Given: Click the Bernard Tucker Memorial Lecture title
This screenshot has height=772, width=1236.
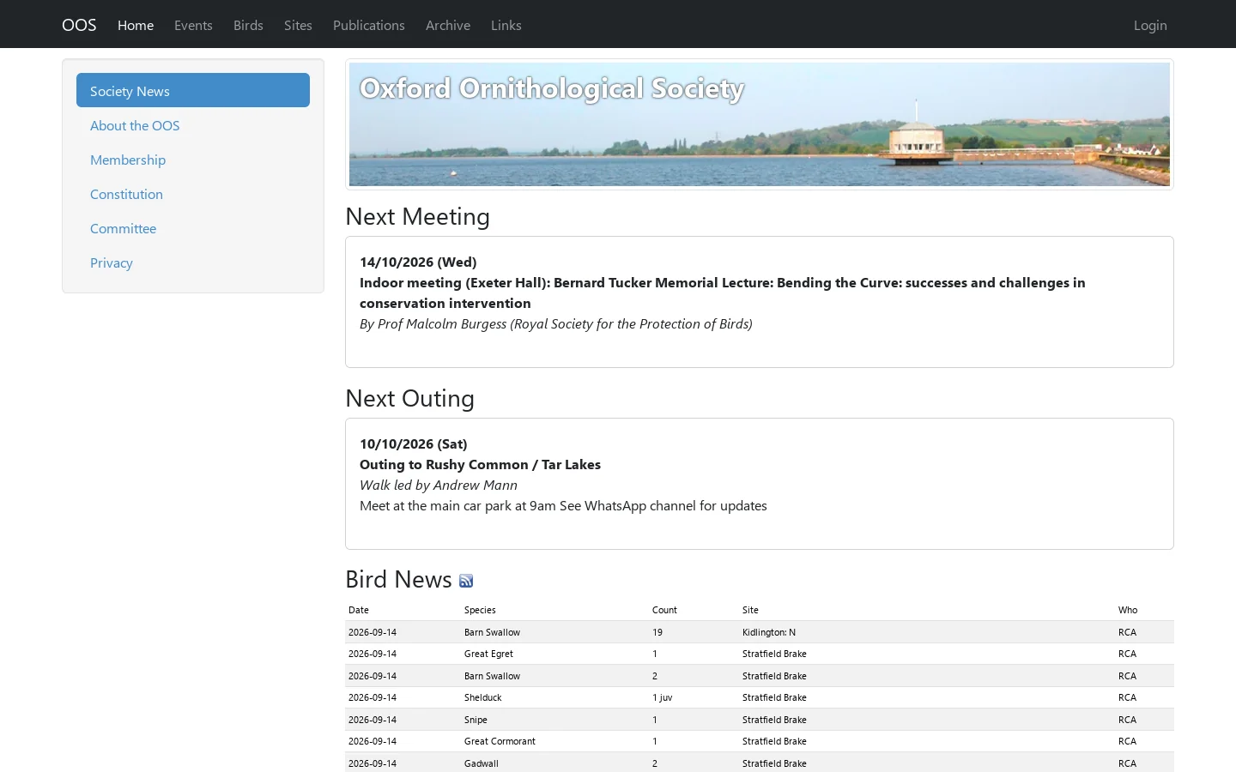Looking at the screenshot, I should (x=723, y=293).
